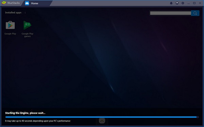Click the BlueStacks title text
This screenshot has width=204, height=127.
click(14, 3)
